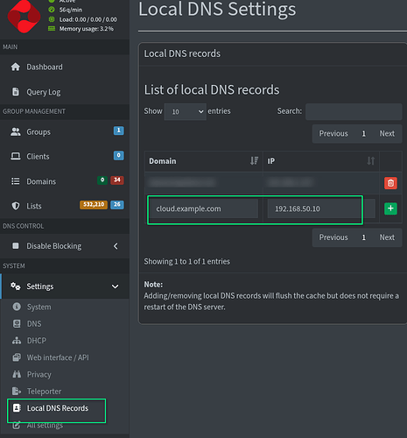Open Dashboard home icon

click(x=16, y=67)
